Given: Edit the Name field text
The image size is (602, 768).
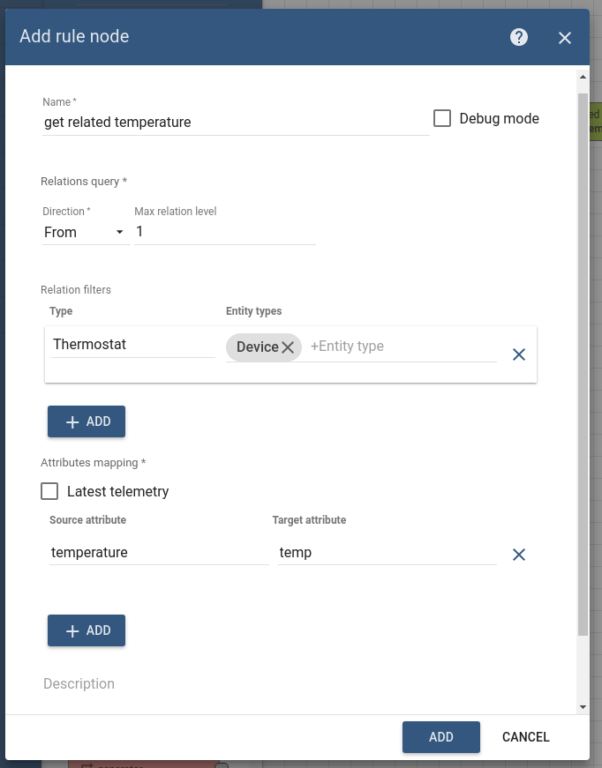Looking at the screenshot, I should (x=236, y=123).
